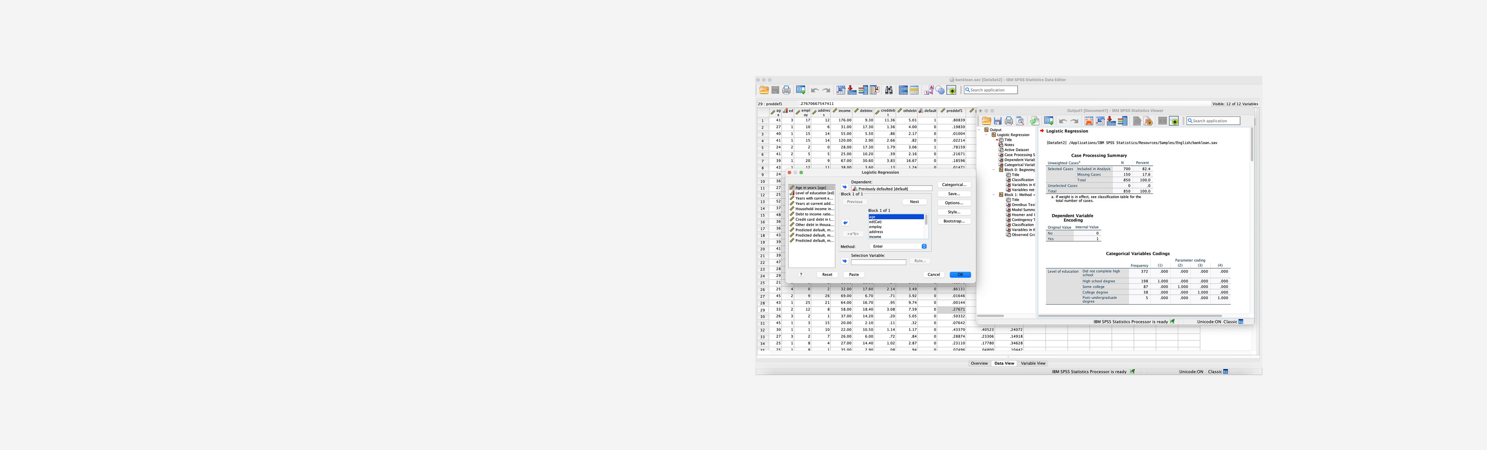This screenshot has height=450, width=1487.
Task: Click Run script icon in Viewer toolbar
Action: point(1148,121)
